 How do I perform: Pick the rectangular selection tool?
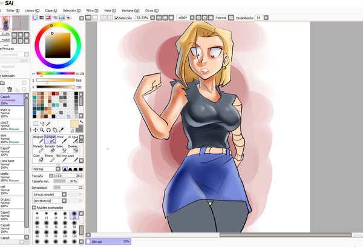36,123
